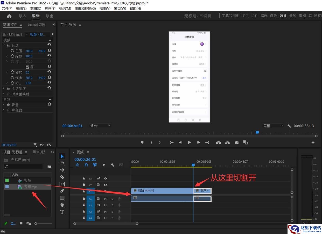Open comparison view button

(245, 142)
